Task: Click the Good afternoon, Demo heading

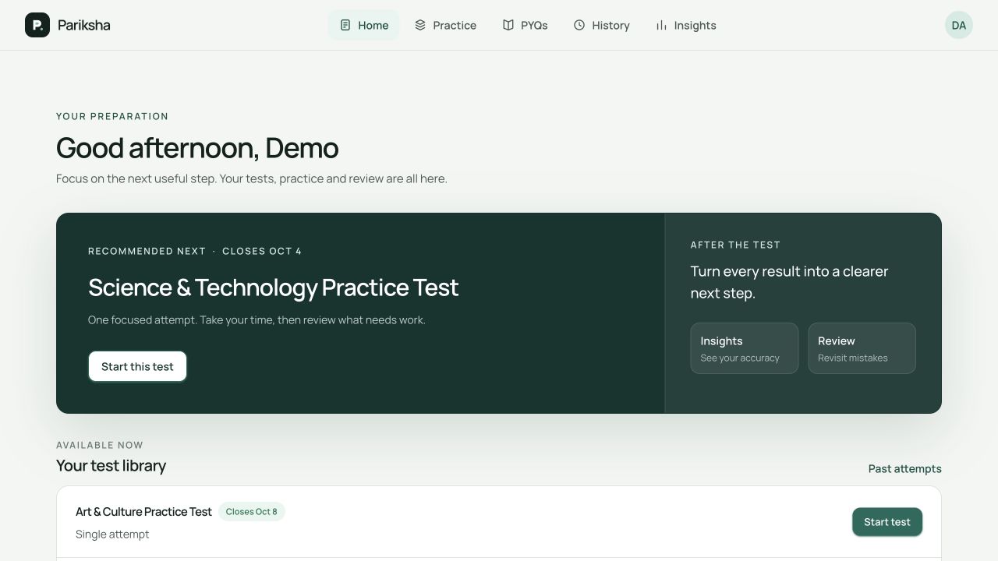Action: [x=197, y=148]
